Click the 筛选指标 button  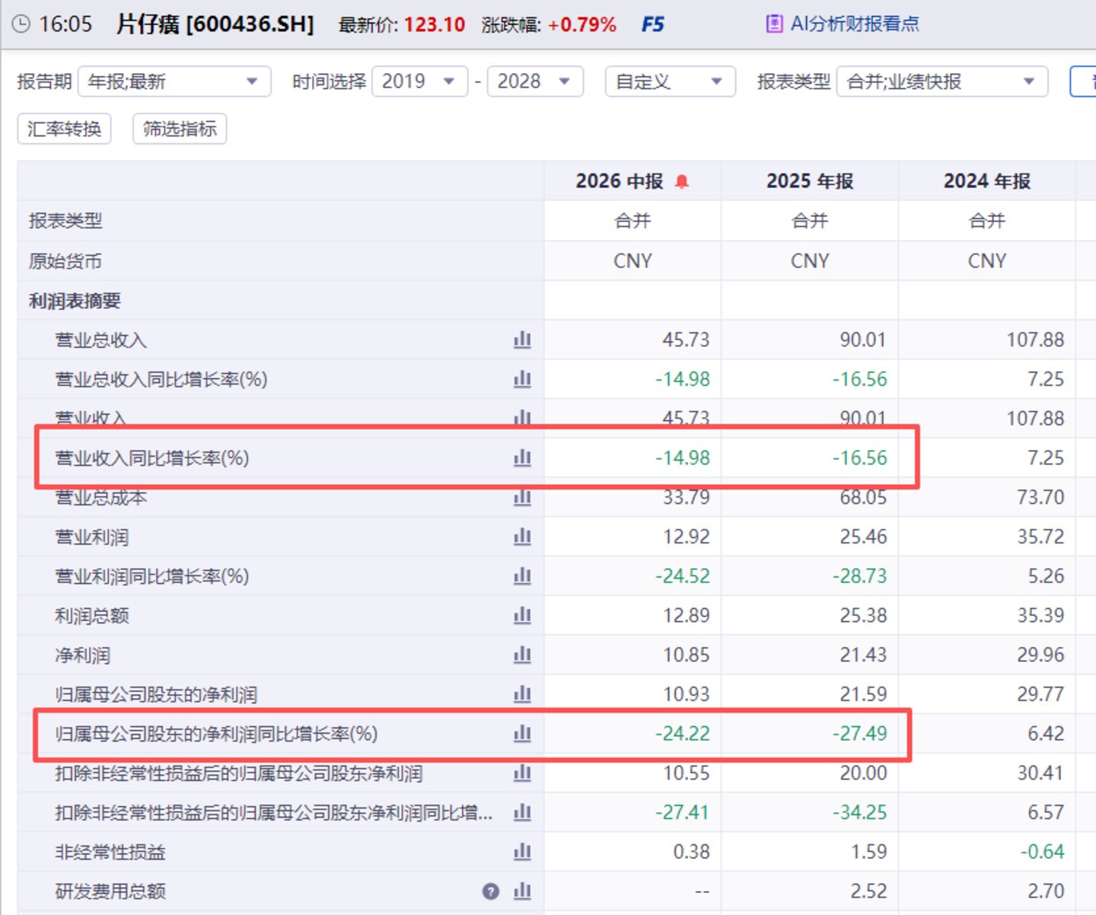click(x=180, y=129)
